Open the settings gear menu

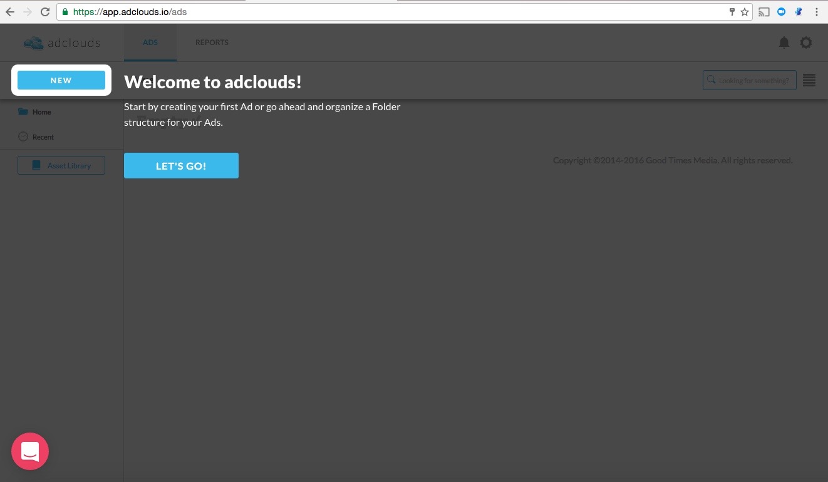pos(806,43)
